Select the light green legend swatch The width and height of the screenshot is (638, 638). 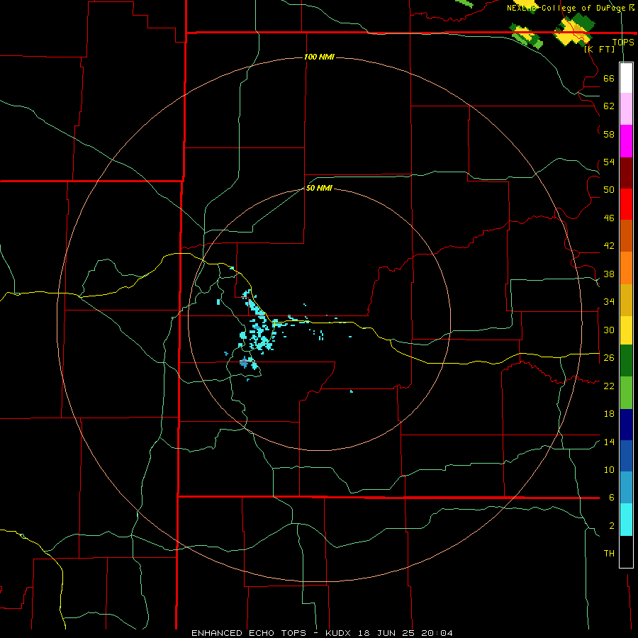pos(626,393)
